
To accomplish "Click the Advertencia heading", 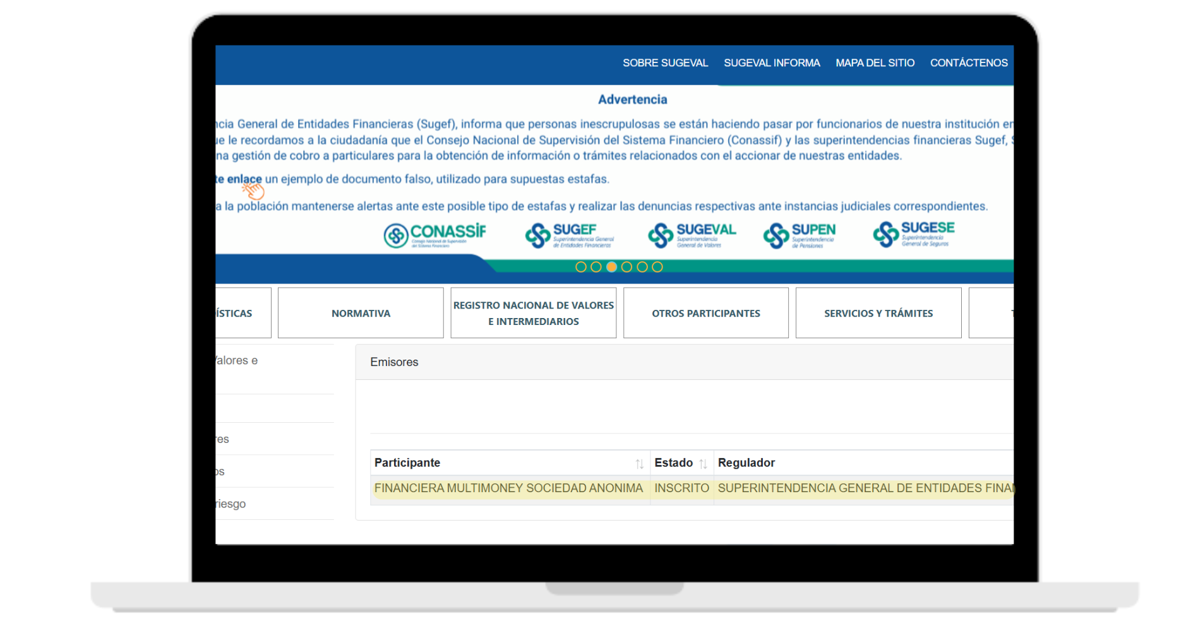I will coord(632,100).
